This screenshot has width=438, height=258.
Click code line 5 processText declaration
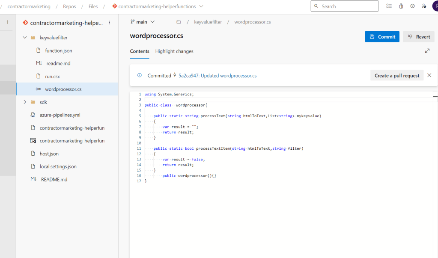tap(237, 116)
